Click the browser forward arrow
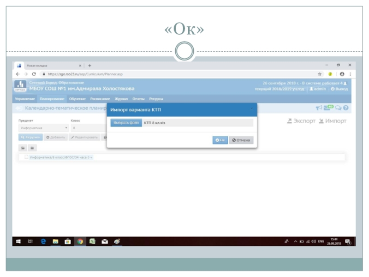369x277 pixels. pos(26,74)
